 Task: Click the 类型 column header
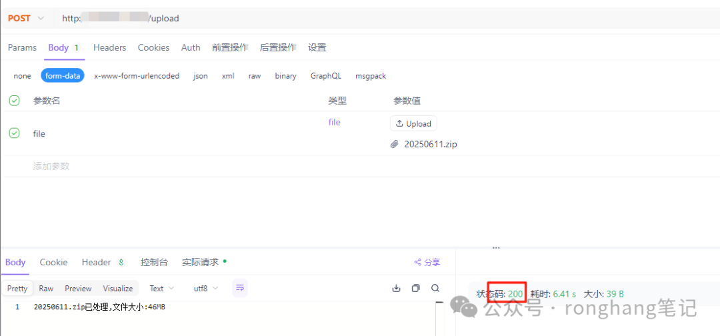pyautogui.click(x=337, y=101)
